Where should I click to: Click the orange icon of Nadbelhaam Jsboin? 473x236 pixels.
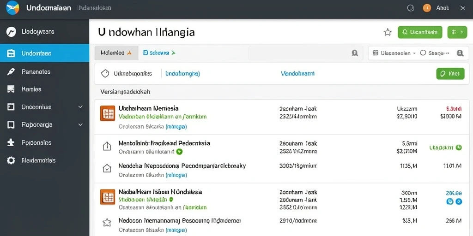(107, 197)
